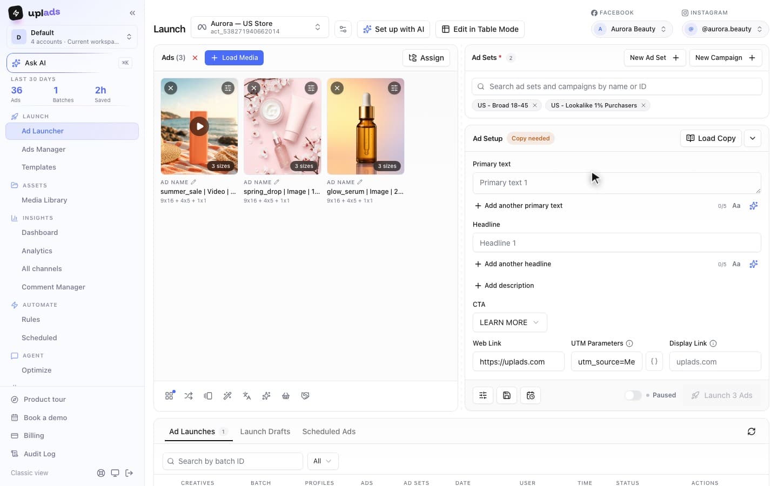
Task: Play the summer_sale video thumbnail
Action: (x=199, y=126)
